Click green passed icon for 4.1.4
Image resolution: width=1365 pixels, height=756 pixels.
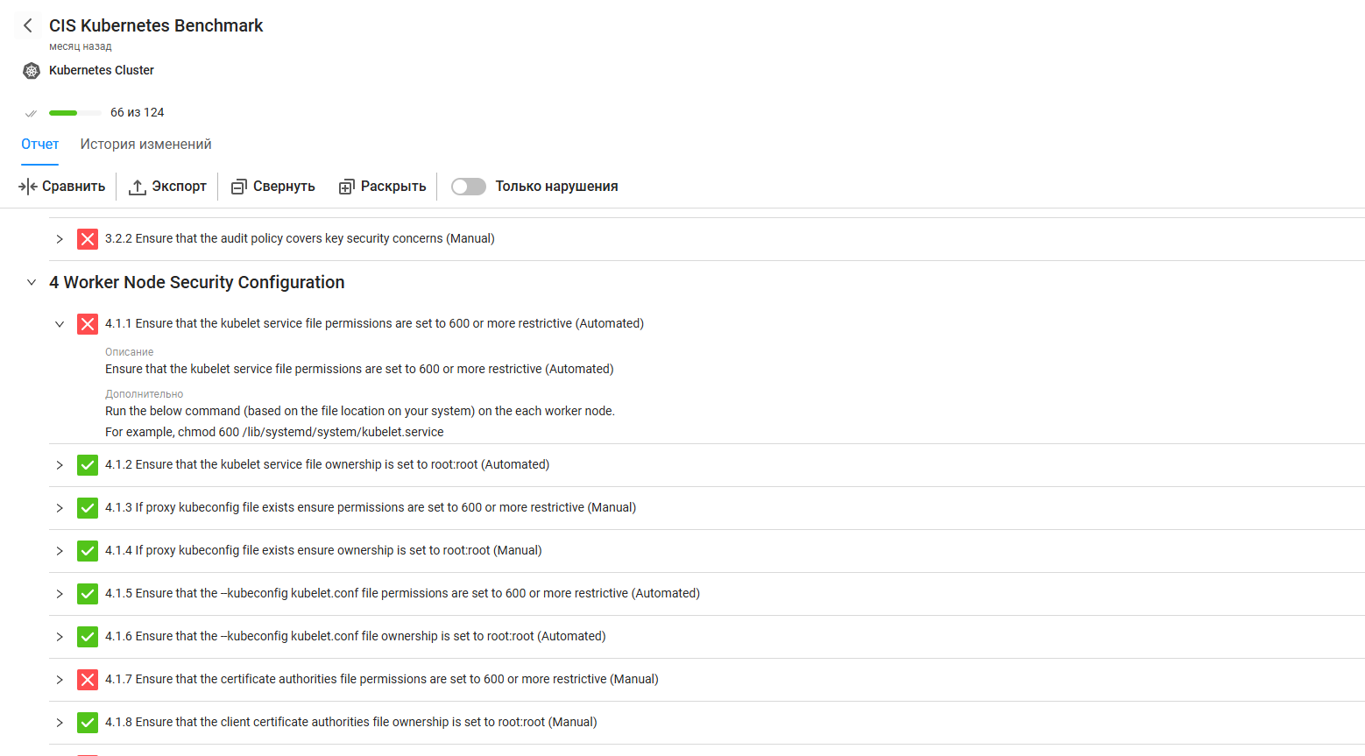tap(88, 551)
